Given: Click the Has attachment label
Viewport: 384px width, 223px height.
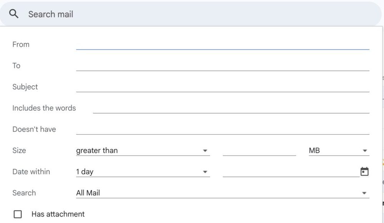Looking at the screenshot, I should coord(58,214).
